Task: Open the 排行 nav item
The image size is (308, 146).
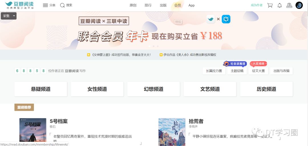Action: 148,5
